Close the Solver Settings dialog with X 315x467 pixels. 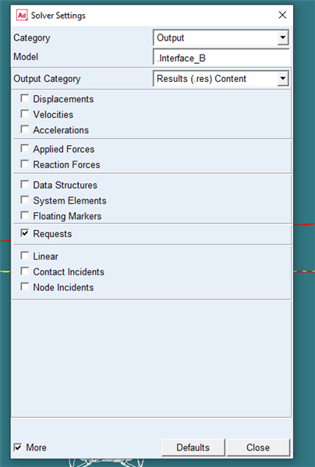[282, 15]
